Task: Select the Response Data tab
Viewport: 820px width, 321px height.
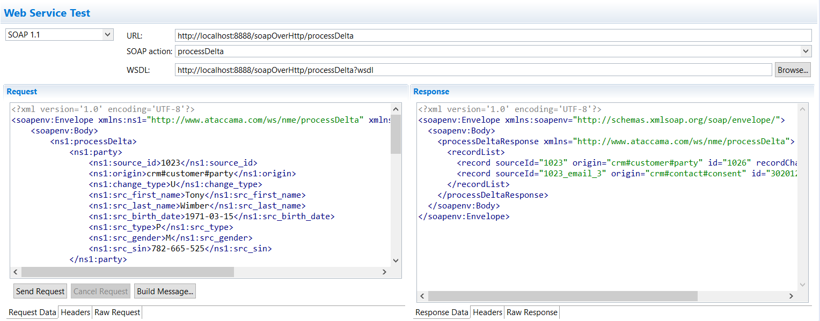Action: tap(442, 312)
